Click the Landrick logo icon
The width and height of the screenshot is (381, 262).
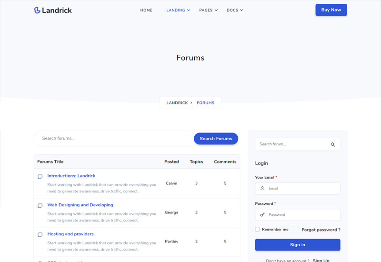click(37, 10)
